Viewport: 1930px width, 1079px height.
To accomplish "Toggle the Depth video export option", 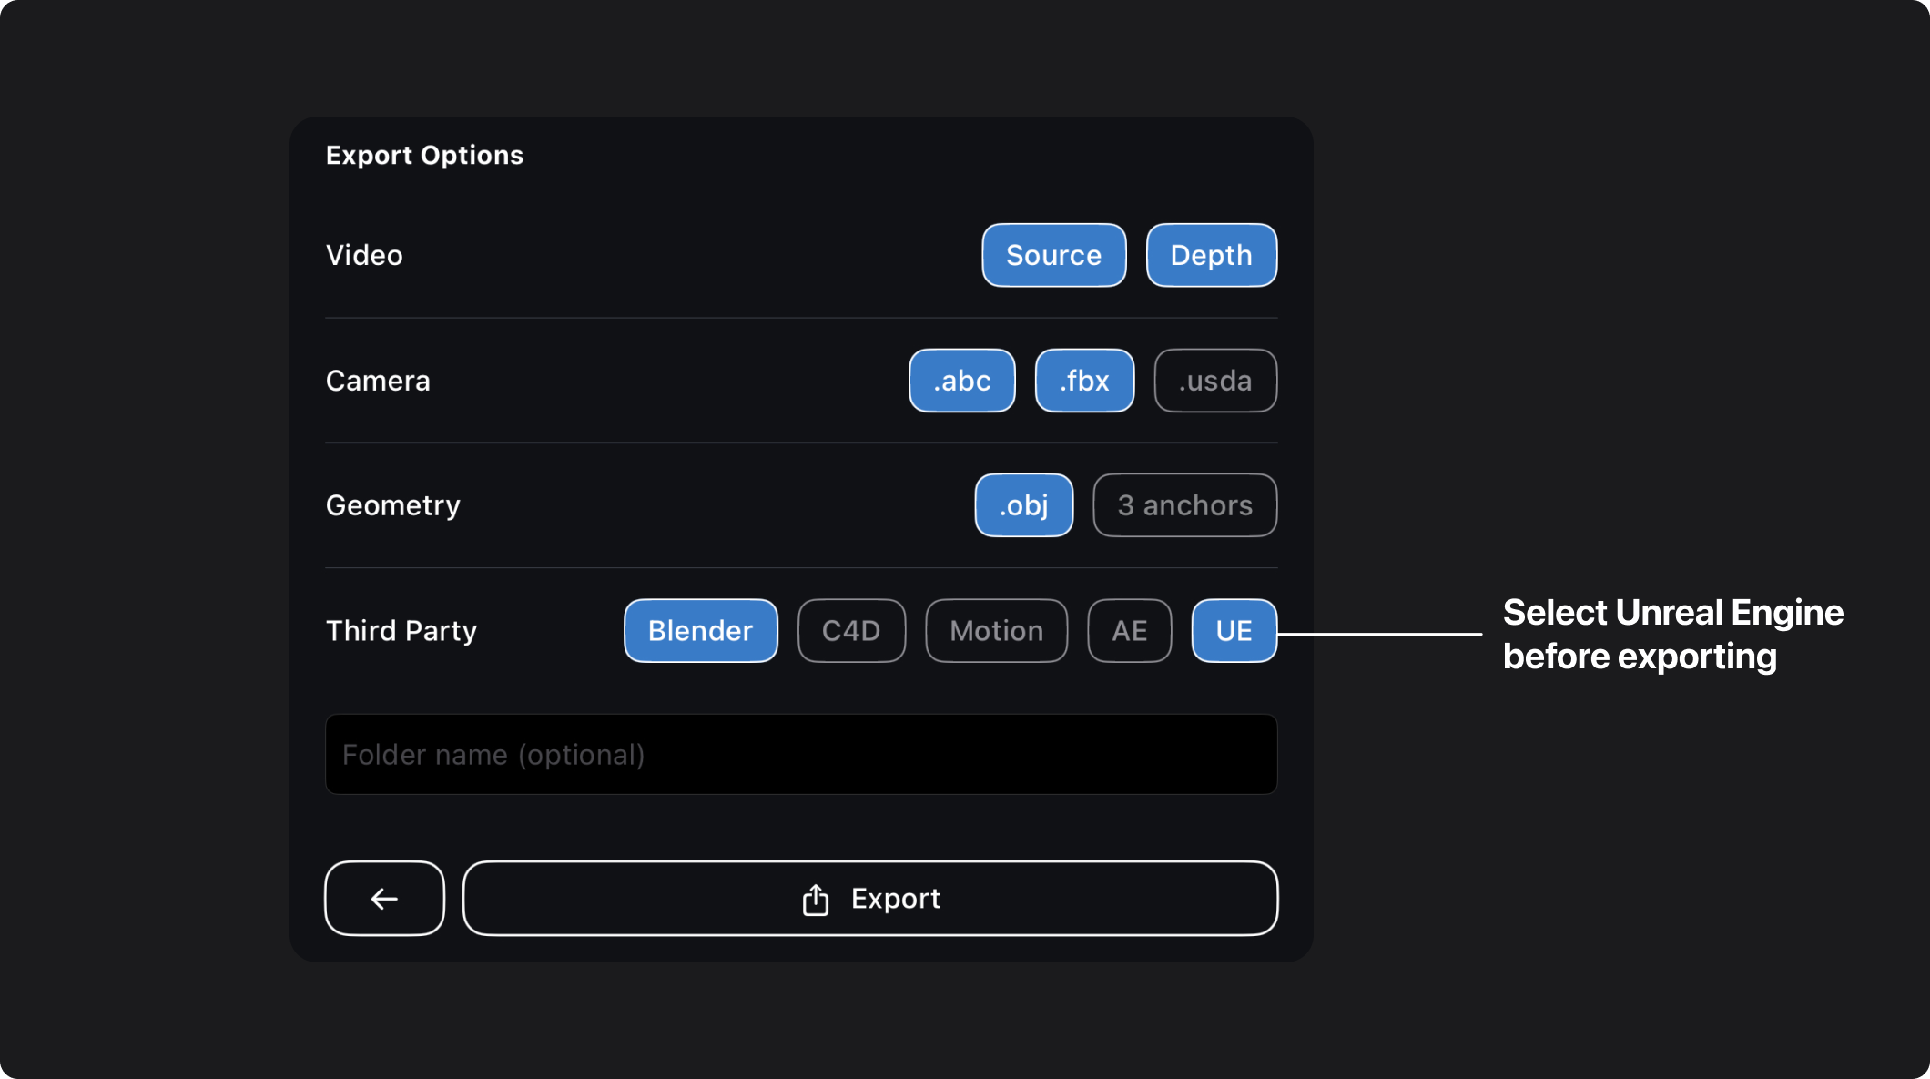I will pyautogui.click(x=1210, y=255).
